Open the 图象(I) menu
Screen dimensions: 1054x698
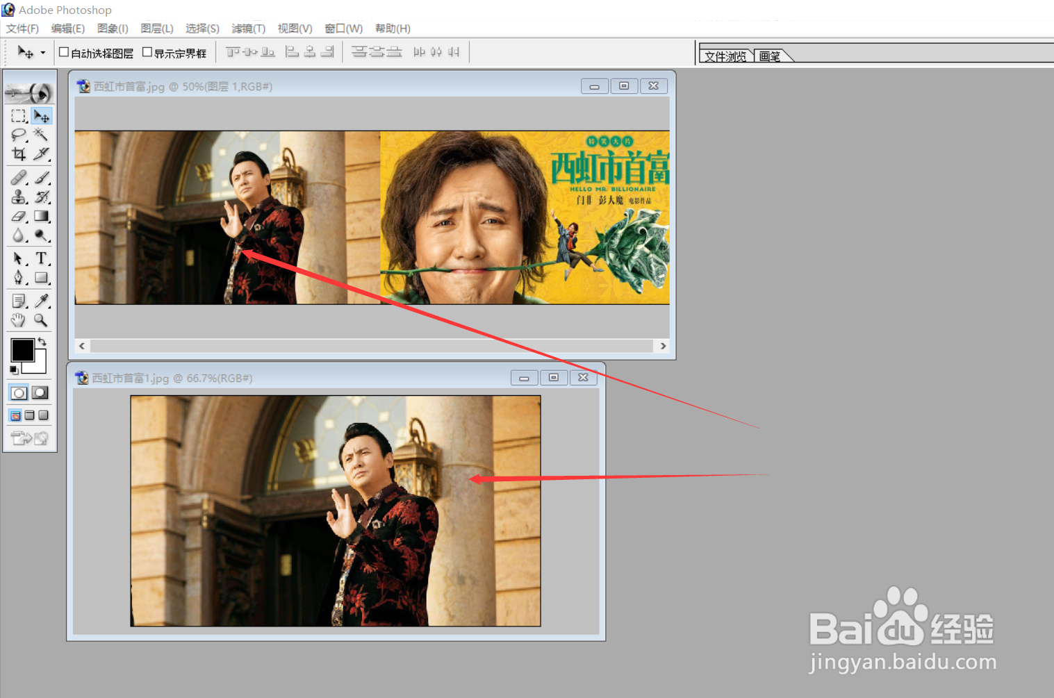tap(113, 28)
